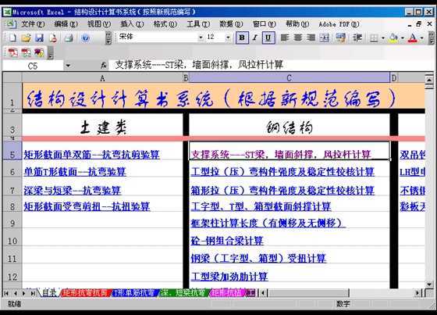
Task: Open the Adobe PDF menu
Action: click(339, 24)
